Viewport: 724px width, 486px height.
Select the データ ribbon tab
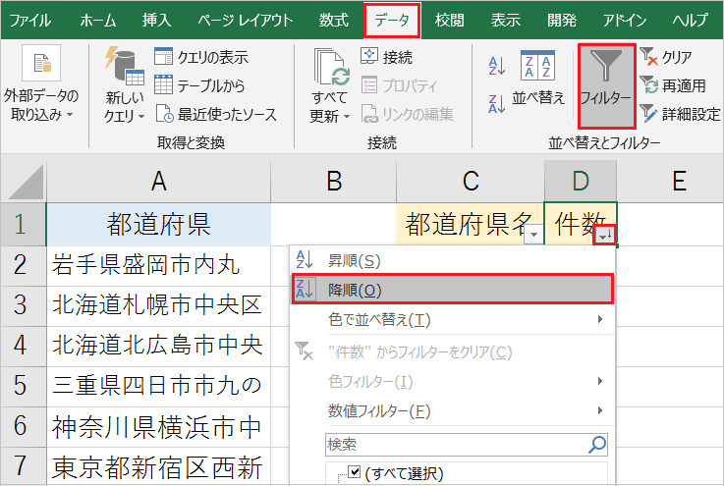point(392,21)
